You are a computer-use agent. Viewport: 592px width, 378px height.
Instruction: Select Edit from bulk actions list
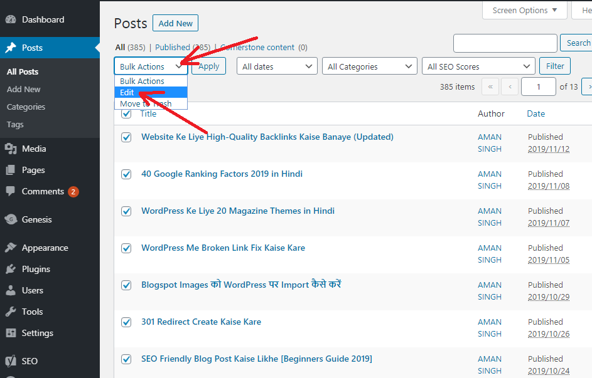151,92
